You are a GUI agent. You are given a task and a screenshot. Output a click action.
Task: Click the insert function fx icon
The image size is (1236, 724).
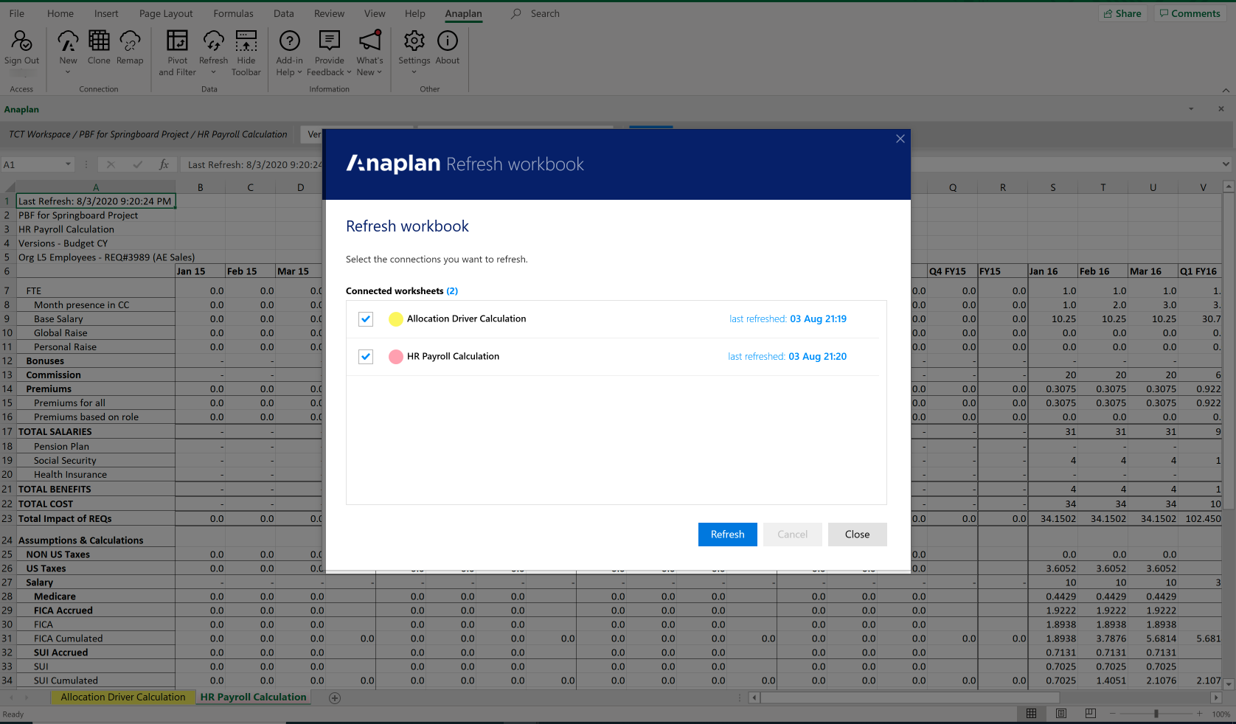(164, 164)
